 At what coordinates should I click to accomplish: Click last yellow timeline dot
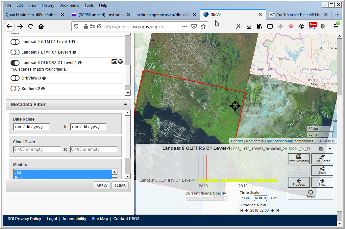tap(276, 181)
